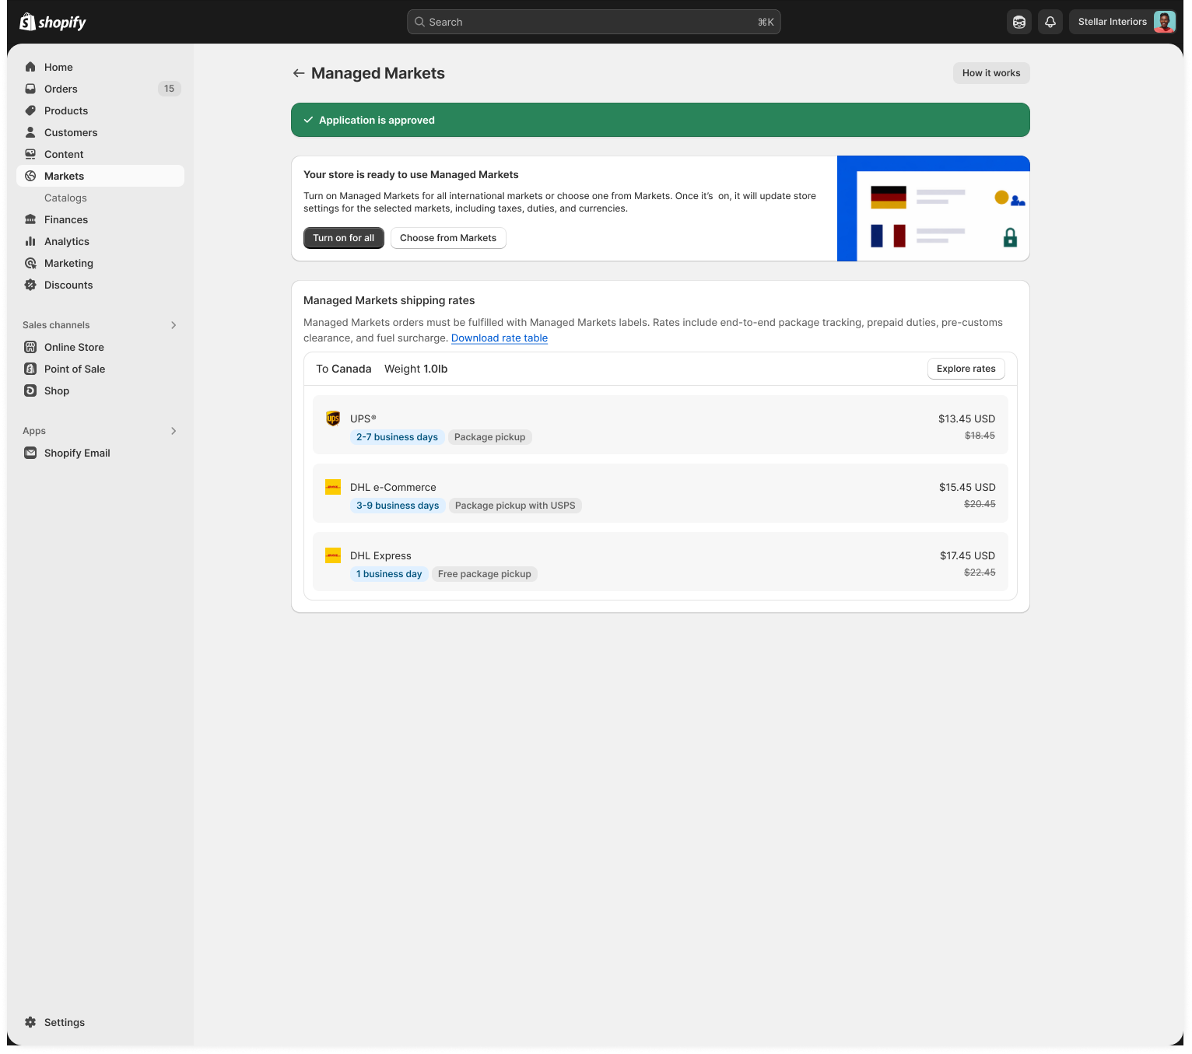Click the Shopify Email envelope icon
The width and height of the screenshot is (1192, 1054).
30,453
